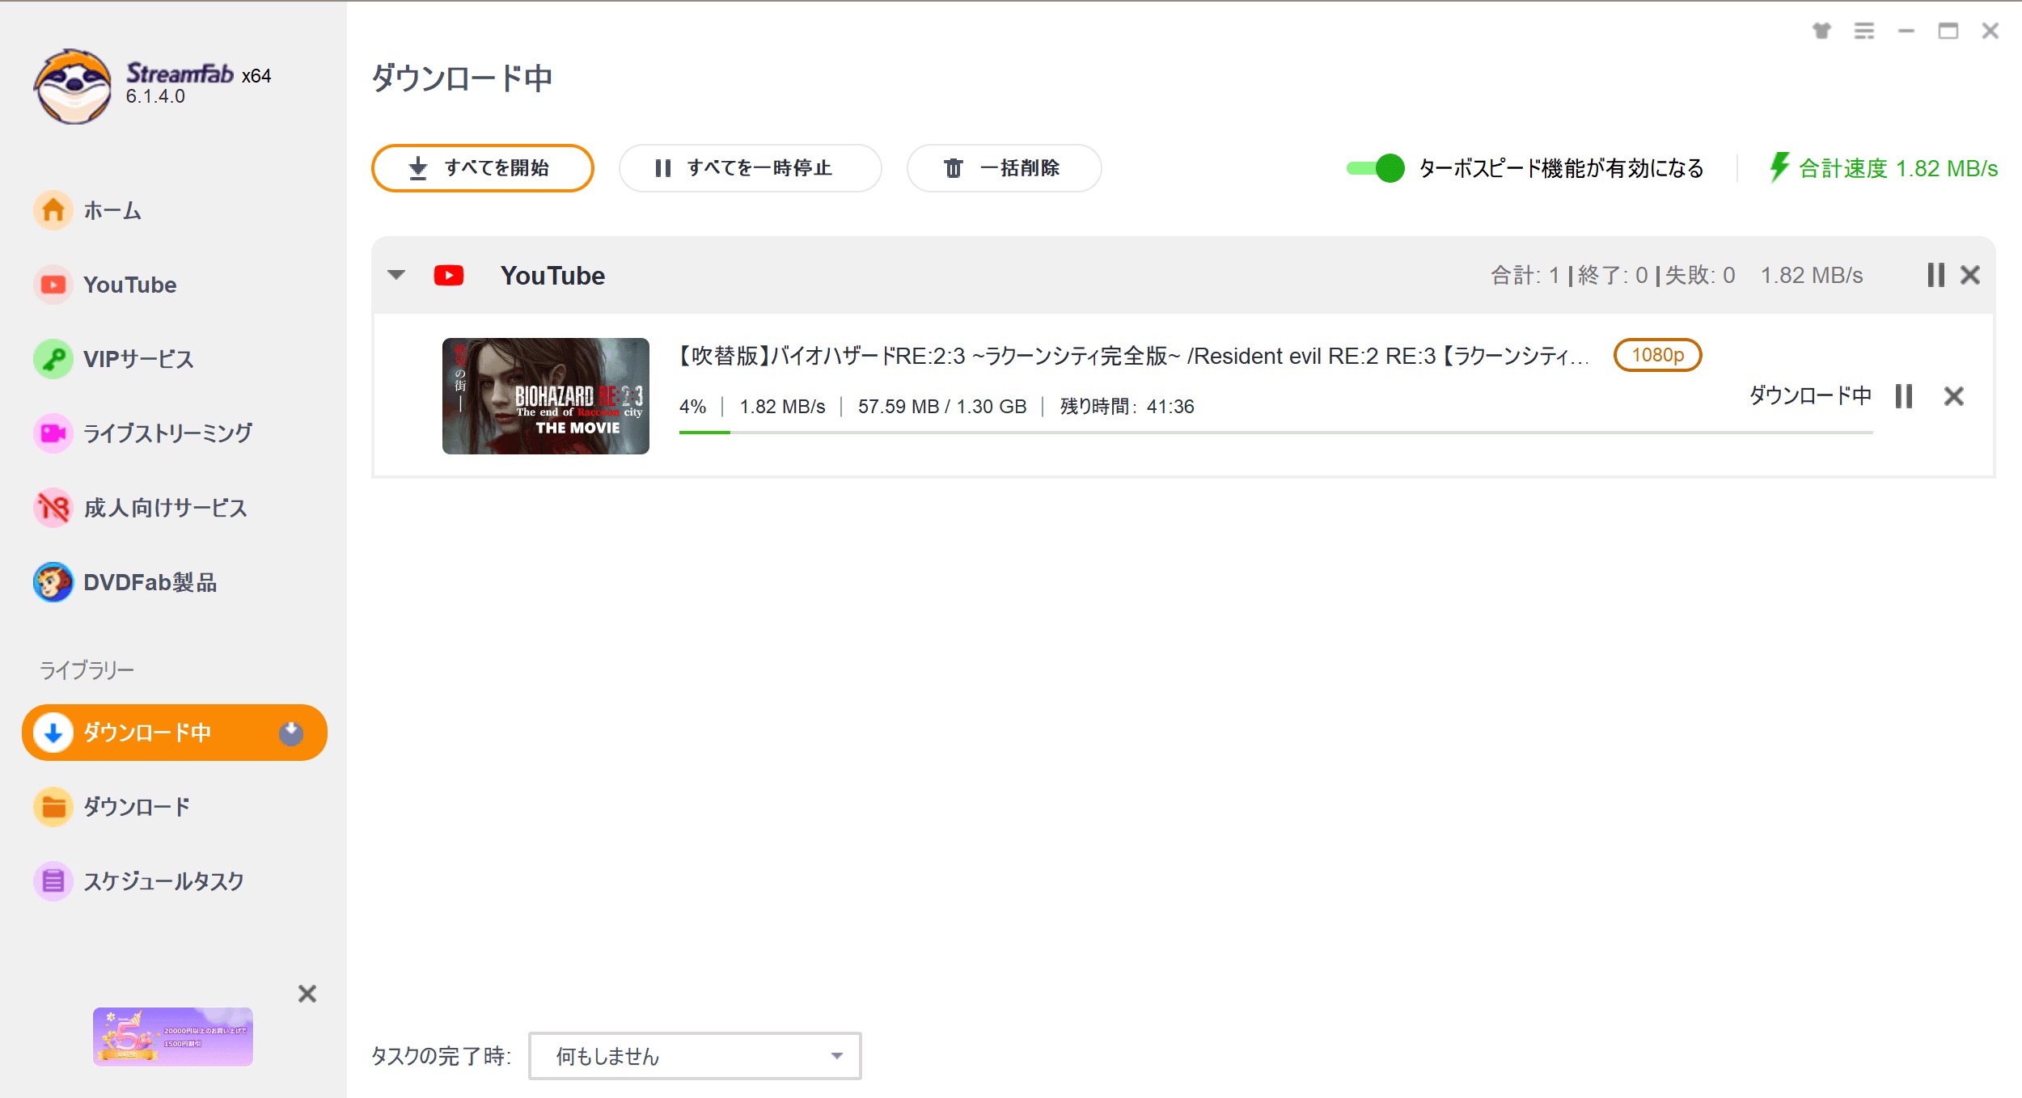Click the DVDFab products mascot icon

click(53, 582)
